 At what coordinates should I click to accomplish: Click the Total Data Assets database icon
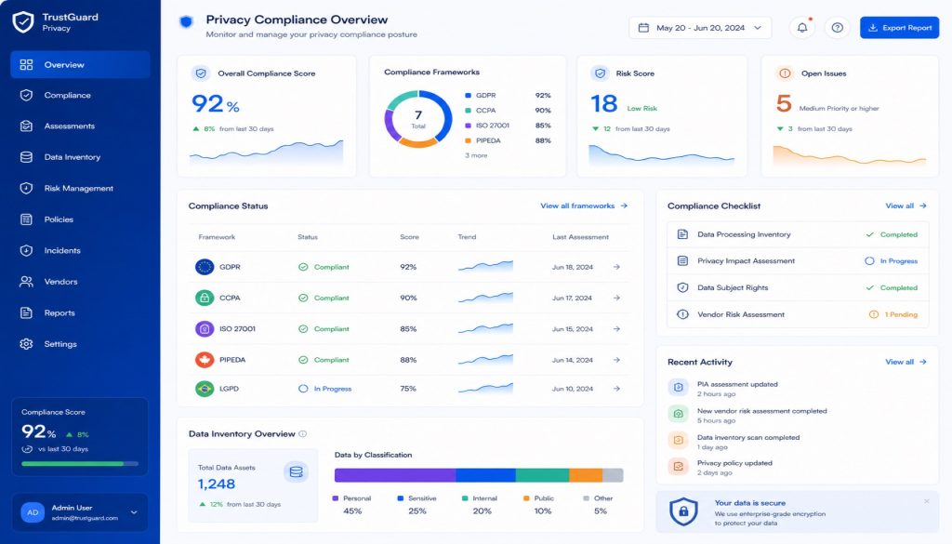297,471
